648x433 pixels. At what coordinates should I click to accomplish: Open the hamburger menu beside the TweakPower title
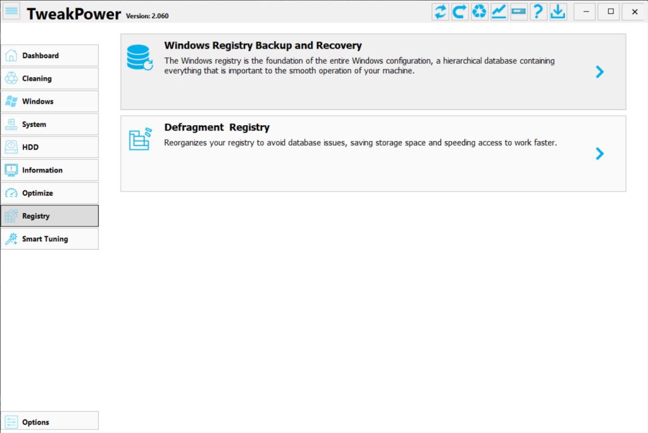point(11,11)
